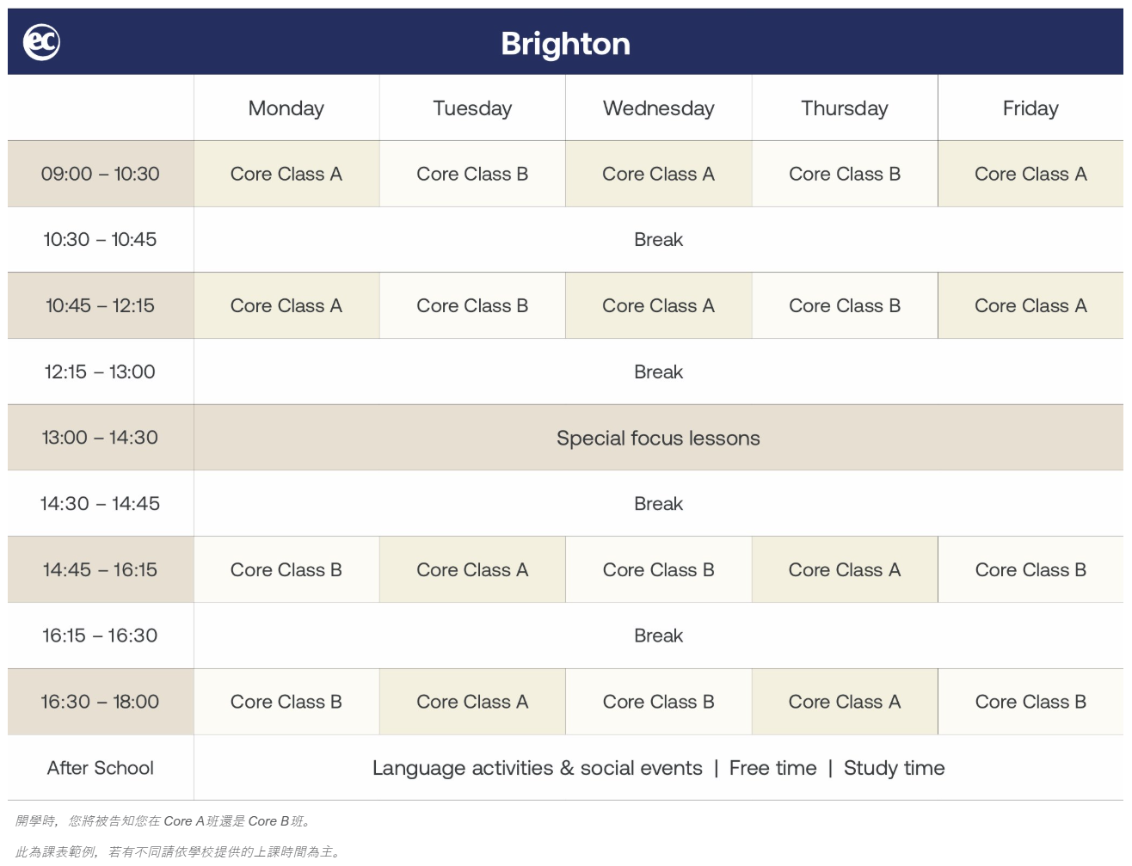Click the Study time text
Viewport: 1132px width, 866px height.
894,768
